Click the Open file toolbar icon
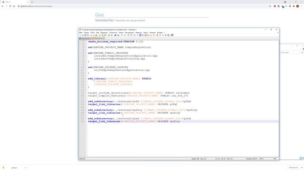Screen dimensions: 304x171 click(x=83, y=35)
